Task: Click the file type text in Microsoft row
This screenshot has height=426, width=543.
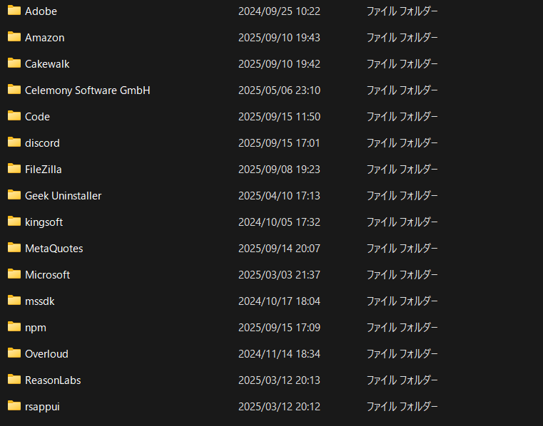Action: pyautogui.click(x=402, y=275)
